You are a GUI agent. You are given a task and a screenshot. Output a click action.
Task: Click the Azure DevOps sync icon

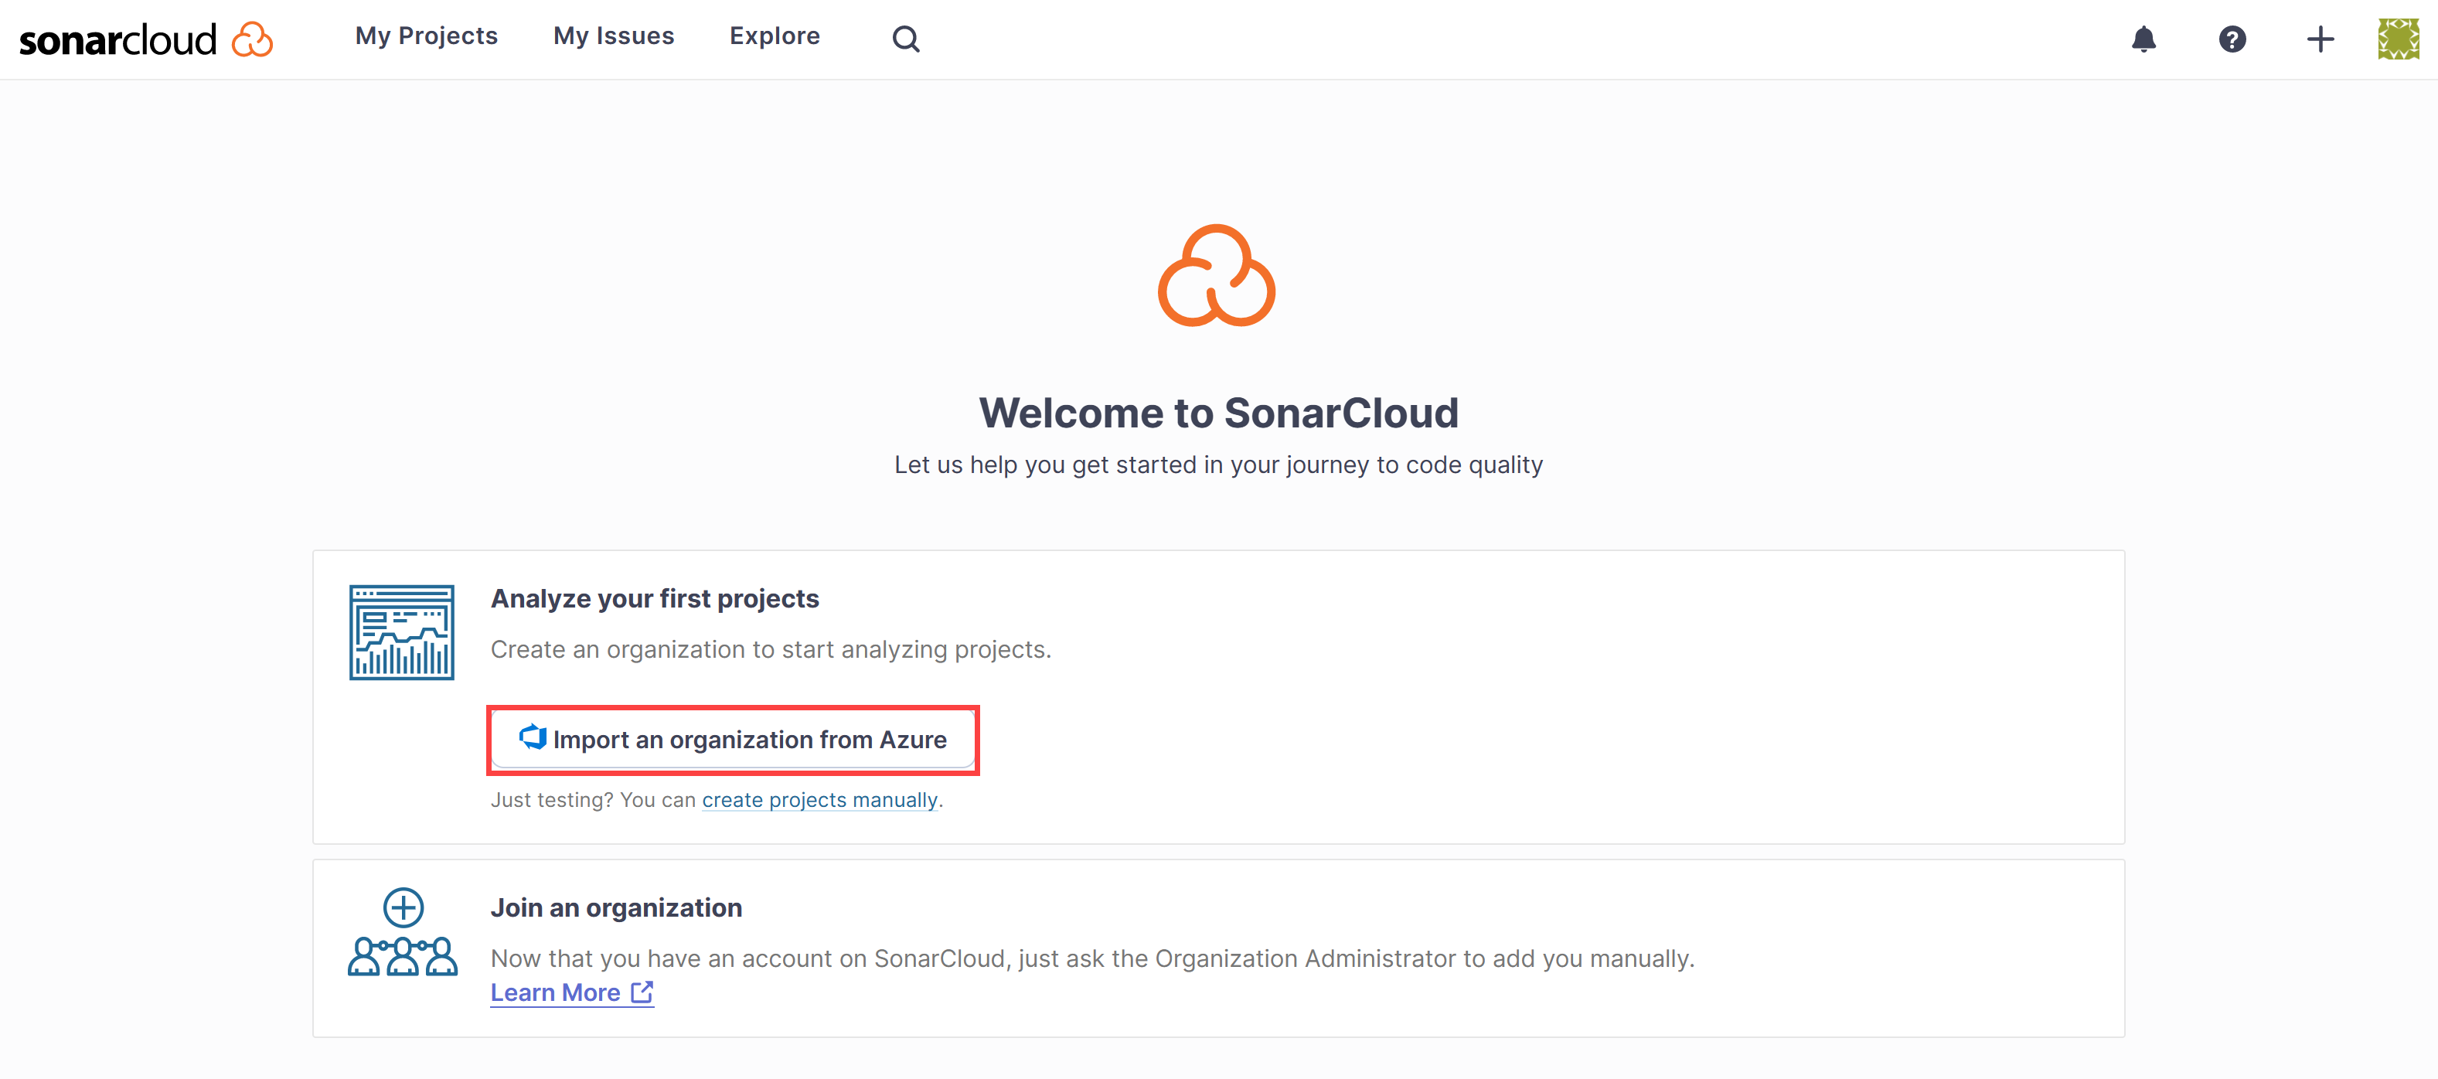pyautogui.click(x=530, y=738)
